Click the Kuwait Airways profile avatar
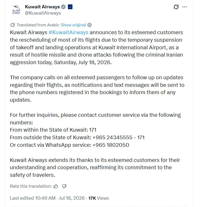The width and height of the screenshot is (201, 207). point(16,10)
